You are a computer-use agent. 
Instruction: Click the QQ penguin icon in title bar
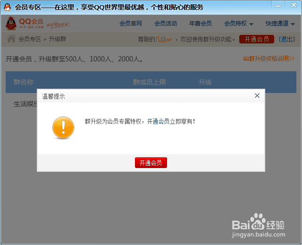[x=8, y=7]
